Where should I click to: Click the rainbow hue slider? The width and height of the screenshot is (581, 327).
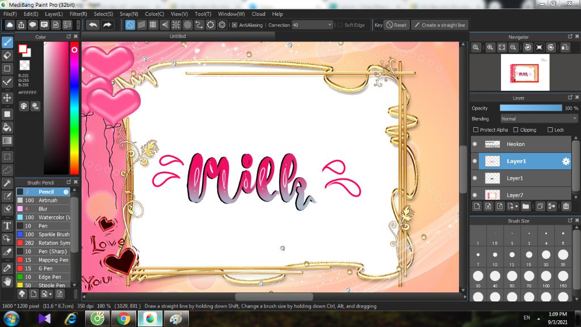click(74, 108)
